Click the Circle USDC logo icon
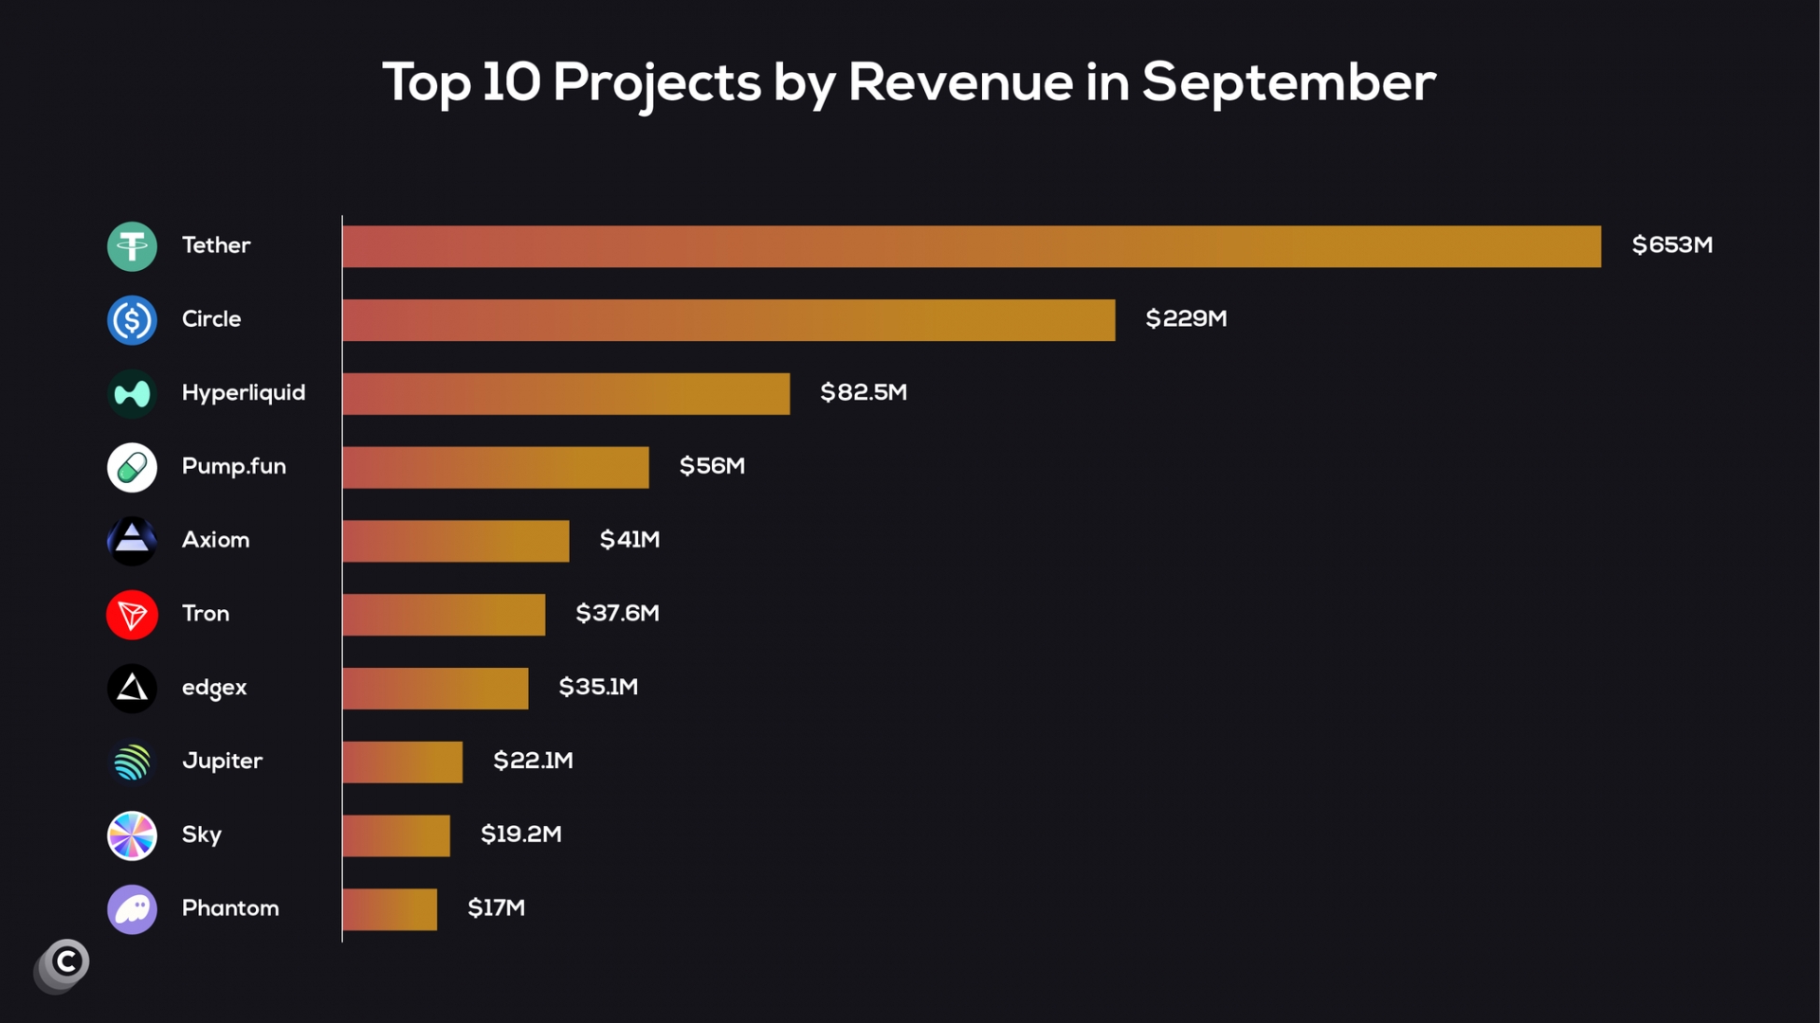Viewport: 1820px width, 1023px height. click(x=132, y=320)
